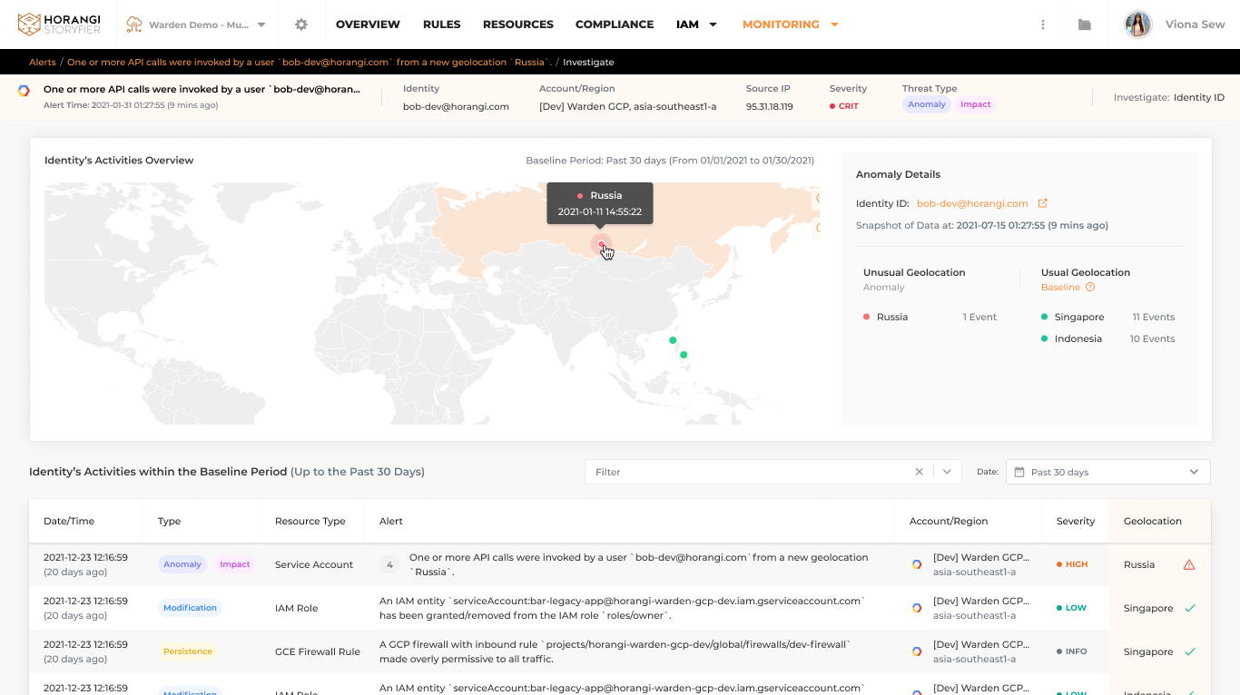Go to the Resources tab

click(x=518, y=24)
